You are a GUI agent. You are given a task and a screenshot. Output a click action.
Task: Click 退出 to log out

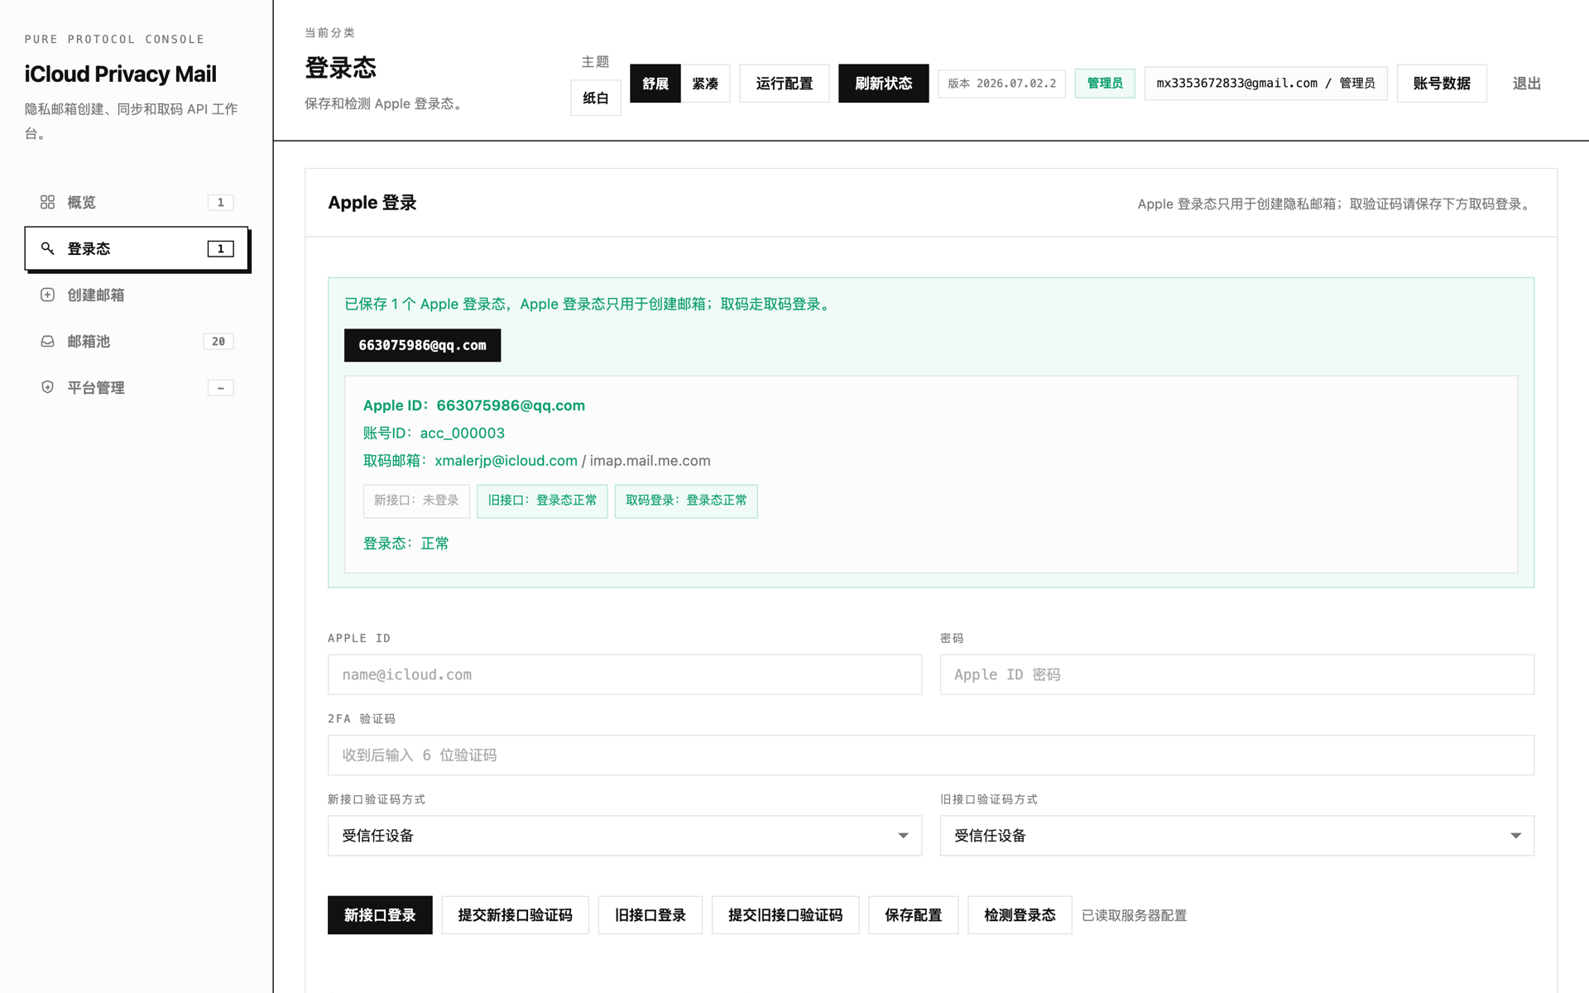coord(1526,84)
